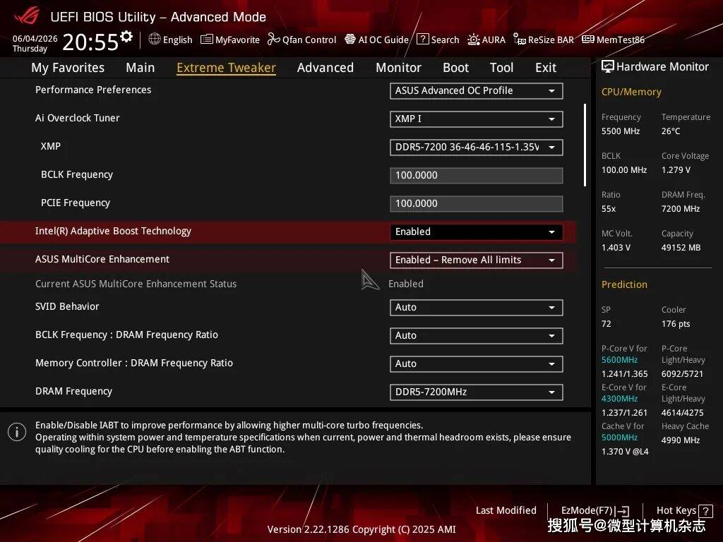Viewport: 723px width, 542px height.
Task: Click the DRAM Frequency label
Action: 73,391
